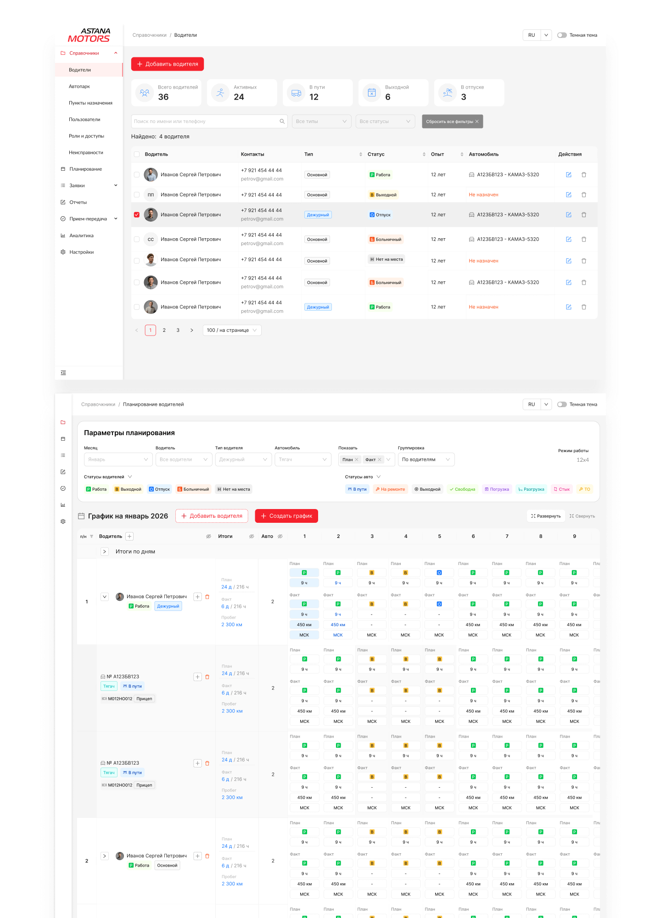Remove the План tag in the Показать field
This screenshot has width=661, height=918.
(357, 459)
